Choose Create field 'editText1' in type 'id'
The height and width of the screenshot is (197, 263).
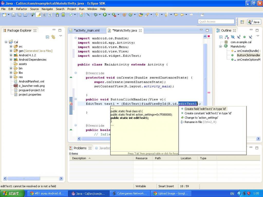[x=205, y=109]
